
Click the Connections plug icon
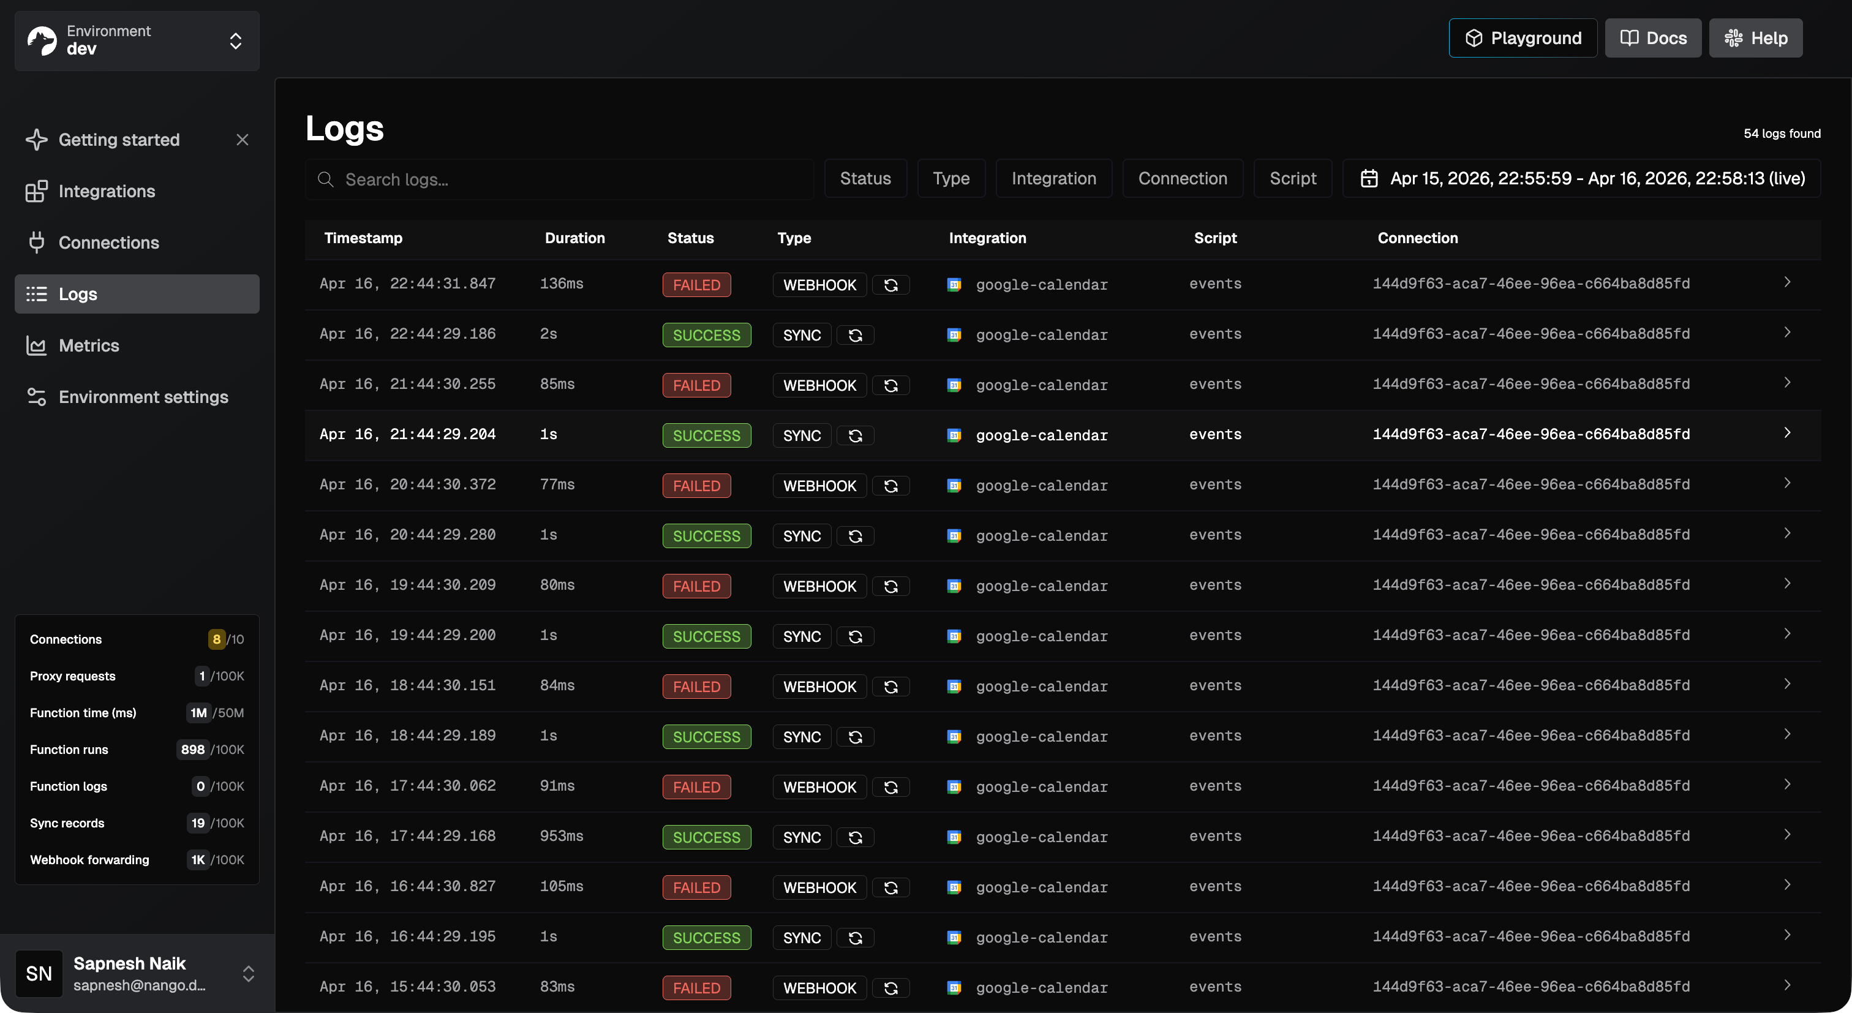coord(36,243)
